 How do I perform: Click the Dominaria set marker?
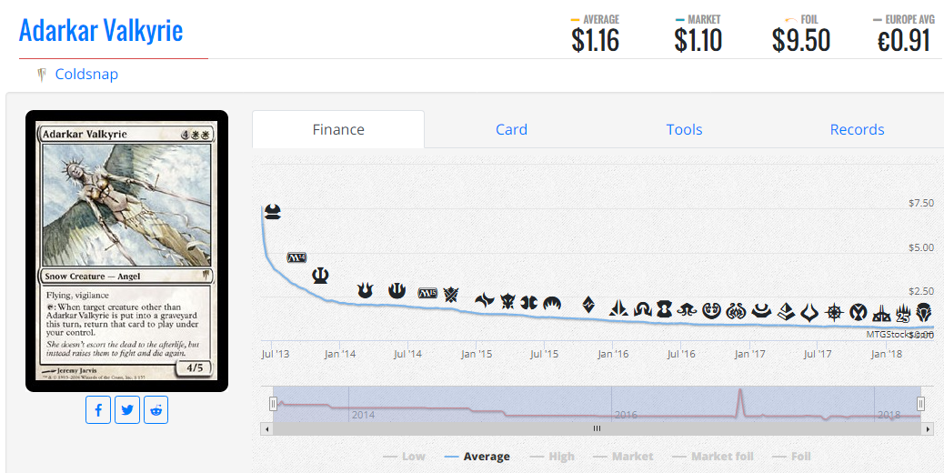[923, 312]
